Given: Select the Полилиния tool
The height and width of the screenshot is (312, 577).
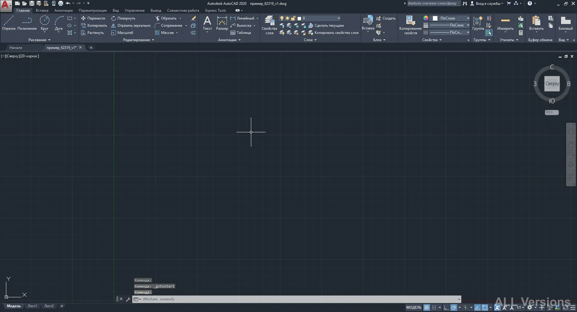Looking at the screenshot, I should click(x=27, y=23).
